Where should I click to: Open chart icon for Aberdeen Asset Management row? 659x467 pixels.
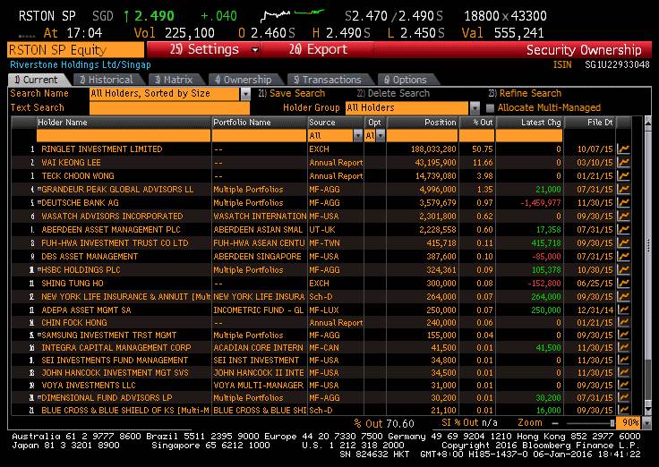pos(623,230)
